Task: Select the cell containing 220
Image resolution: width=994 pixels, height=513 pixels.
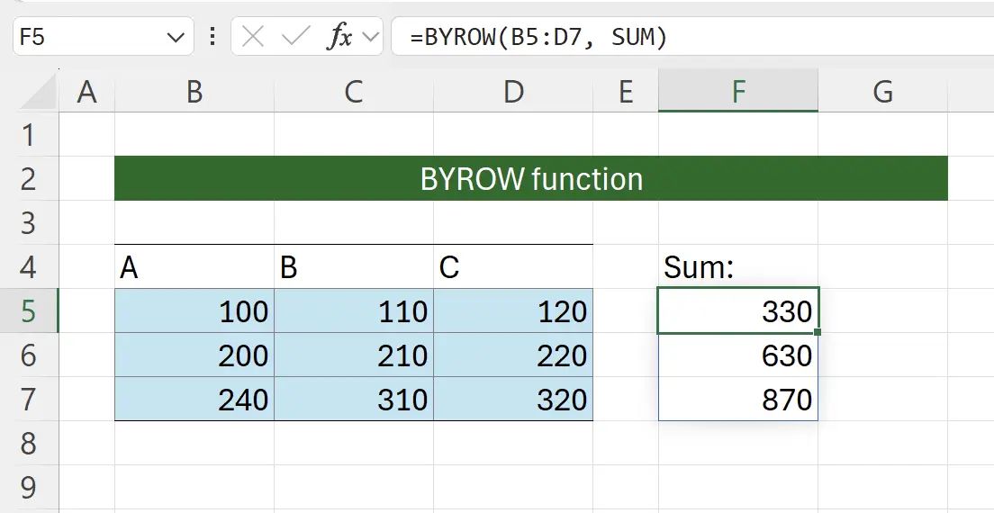Action: pyautogui.click(x=513, y=355)
